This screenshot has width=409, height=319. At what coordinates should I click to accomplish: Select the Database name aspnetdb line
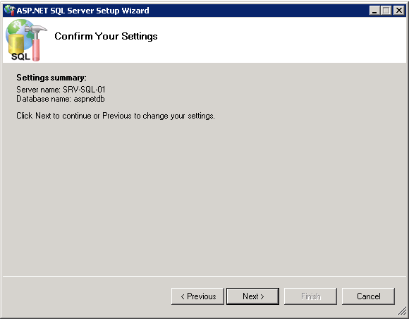(x=61, y=99)
